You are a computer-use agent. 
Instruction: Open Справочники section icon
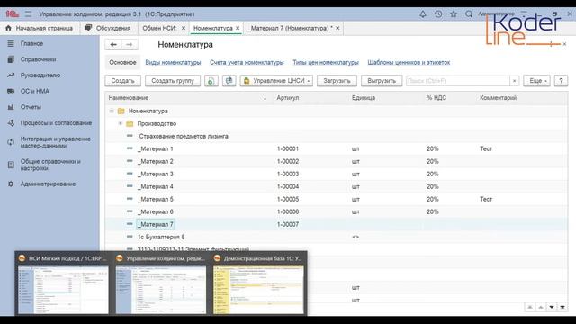11,59
